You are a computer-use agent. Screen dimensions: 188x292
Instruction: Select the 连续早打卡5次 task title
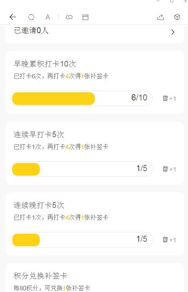point(39,134)
